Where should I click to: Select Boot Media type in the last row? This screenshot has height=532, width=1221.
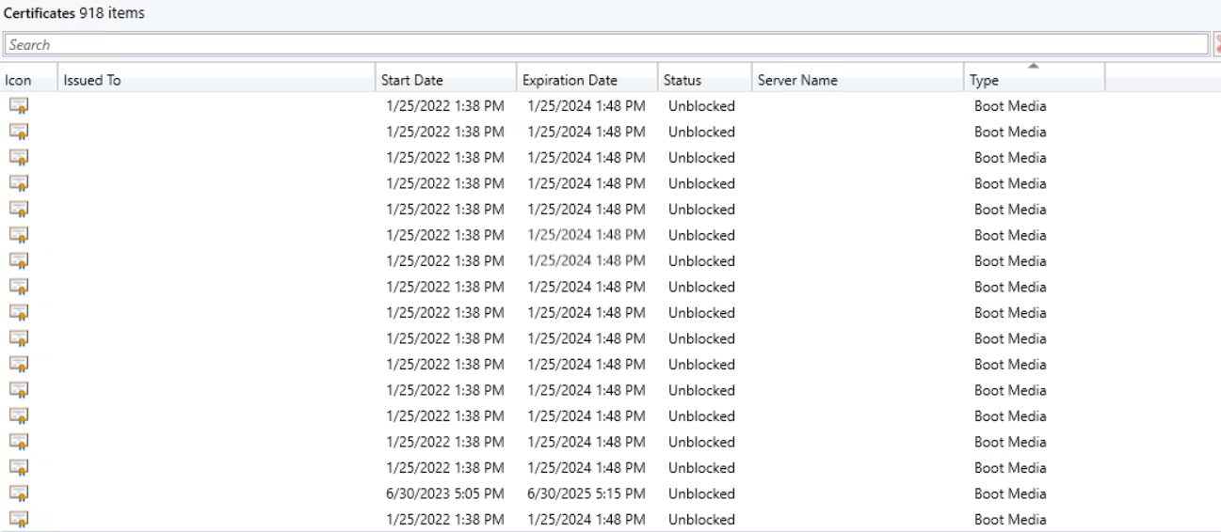pyautogui.click(x=1010, y=519)
